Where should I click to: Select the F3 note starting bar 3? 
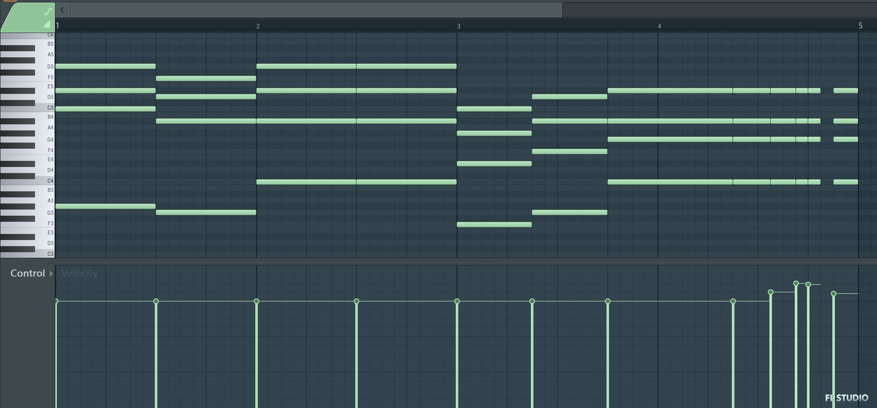coord(494,224)
